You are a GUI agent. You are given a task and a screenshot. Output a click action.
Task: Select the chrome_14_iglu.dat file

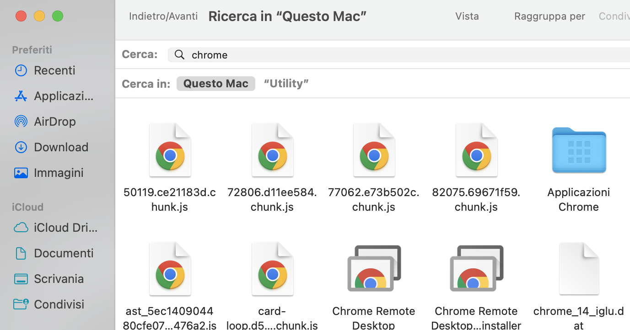[x=578, y=268]
